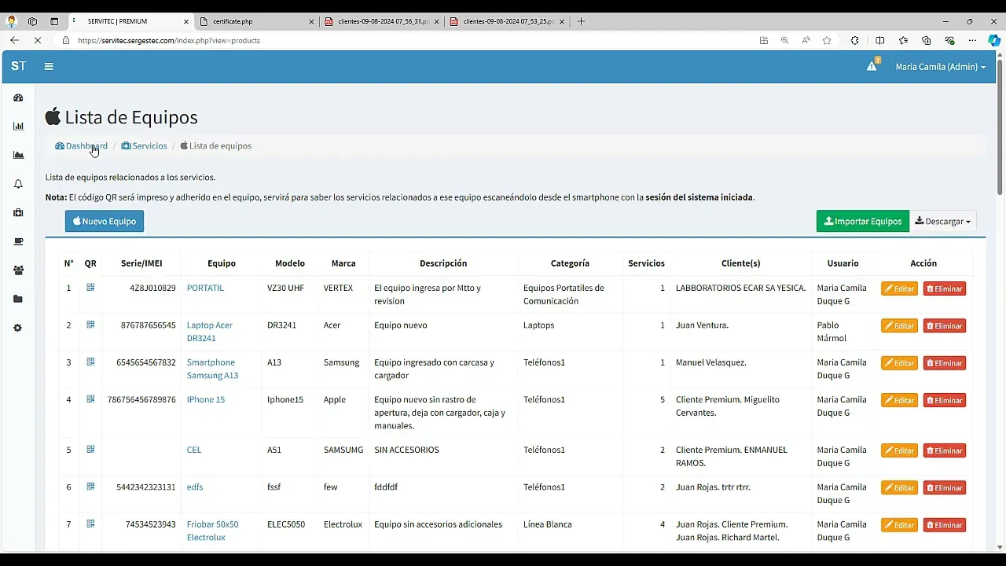This screenshot has width=1006, height=566.
Task: Edit the Laptop Acer DR3241 row
Action: pyautogui.click(x=899, y=325)
